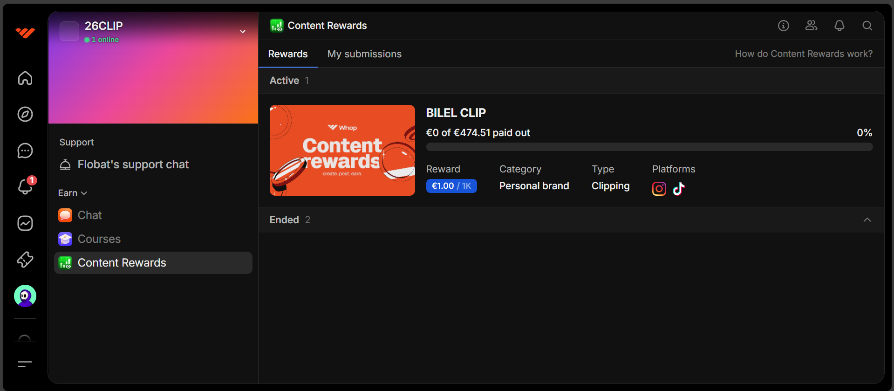Open the ticket icon in left rail
This screenshot has width=894, height=391.
click(25, 260)
